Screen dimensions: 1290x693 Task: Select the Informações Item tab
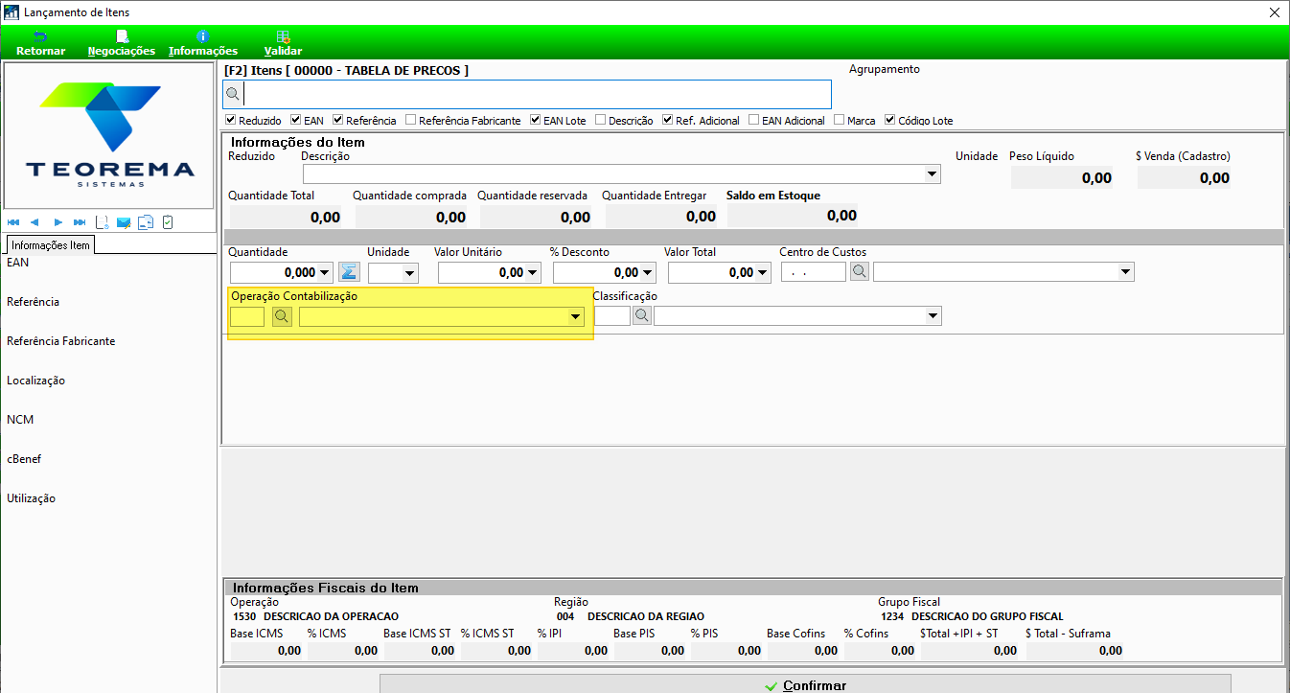(51, 245)
